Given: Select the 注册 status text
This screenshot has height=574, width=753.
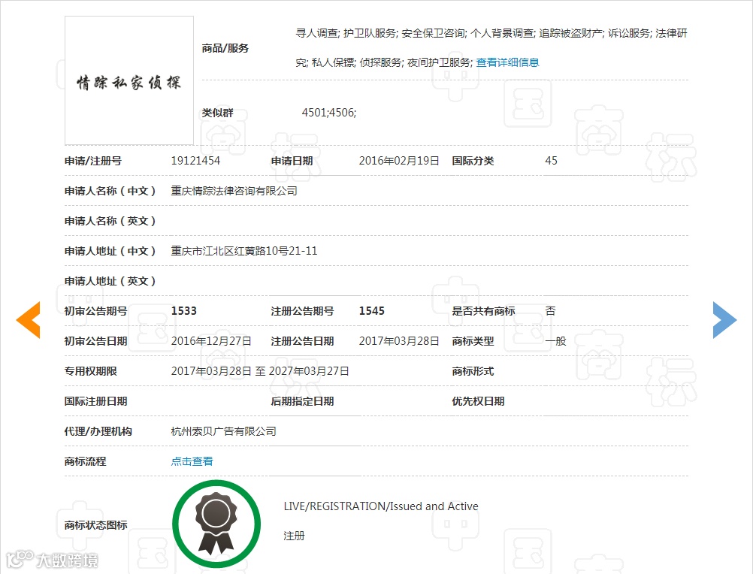Looking at the screenshot, I should pyautogui.click(x=294, y=536).
